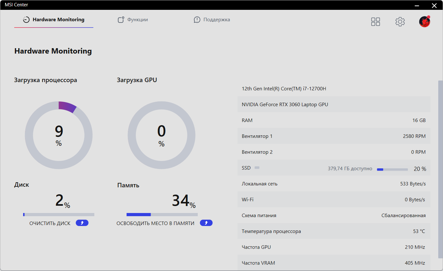Click the Локальная сеть label
The height and width of the screenshot is (271, 443).
[259, 184]
